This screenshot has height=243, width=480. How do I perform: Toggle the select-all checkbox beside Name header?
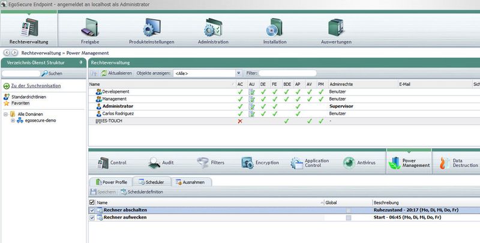tap(92, 202)
